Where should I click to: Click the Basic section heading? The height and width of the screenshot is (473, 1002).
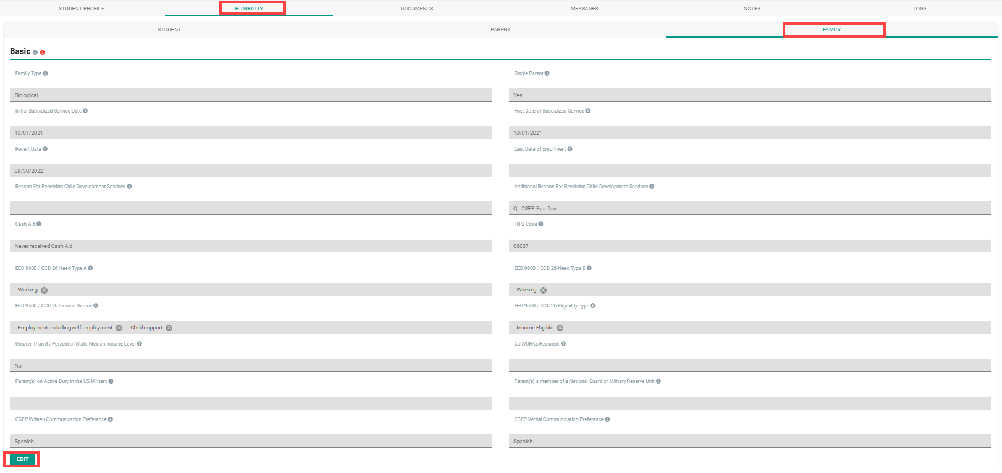click(x=20, y=51)
